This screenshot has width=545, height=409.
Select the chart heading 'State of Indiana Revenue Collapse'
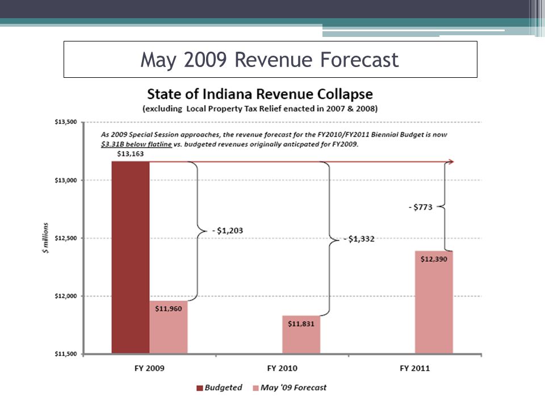point(260,94)
